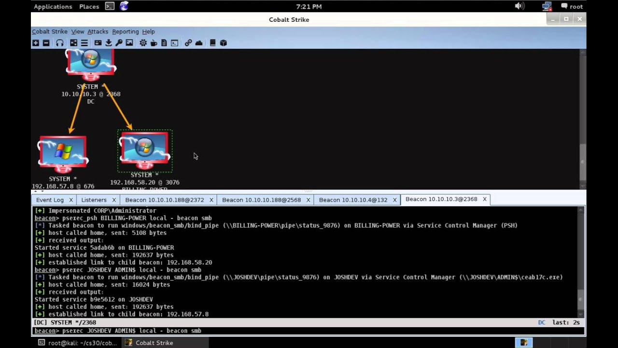Switch to session table list icon
The width and height of the screenshot is (618, 348).
[84, 43]
